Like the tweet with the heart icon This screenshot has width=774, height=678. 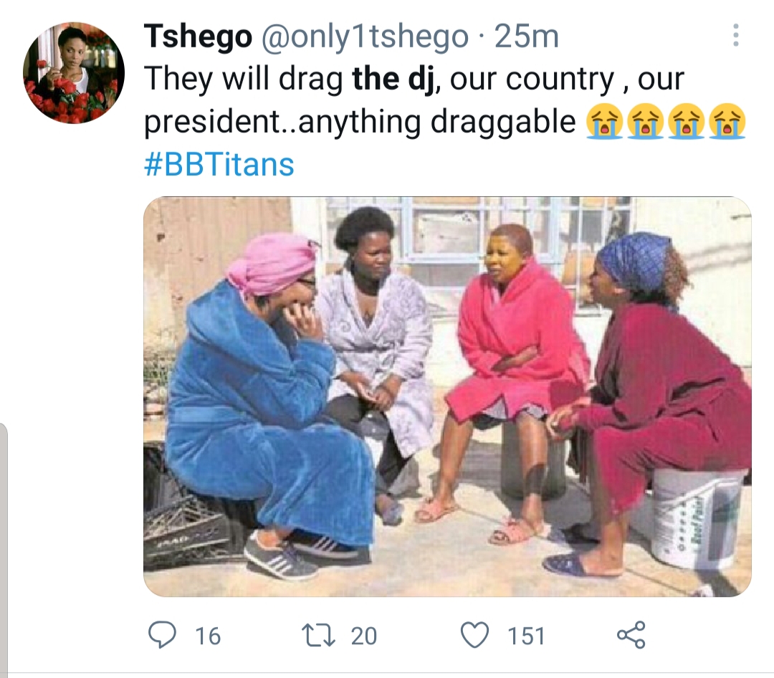[476, 635]
